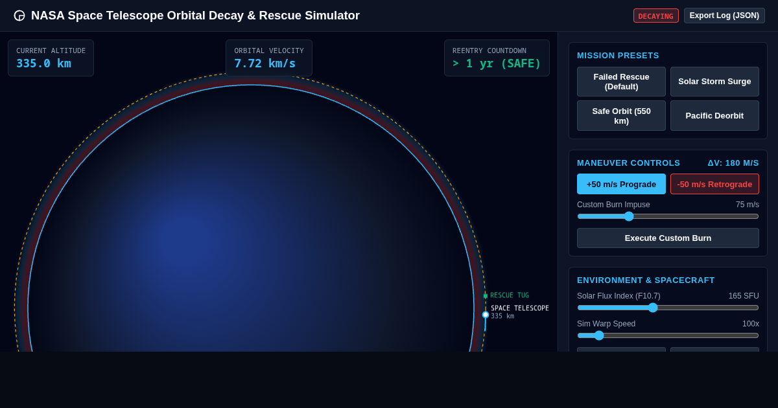Click the Environment & Spacecraft heading

(646, 280)
